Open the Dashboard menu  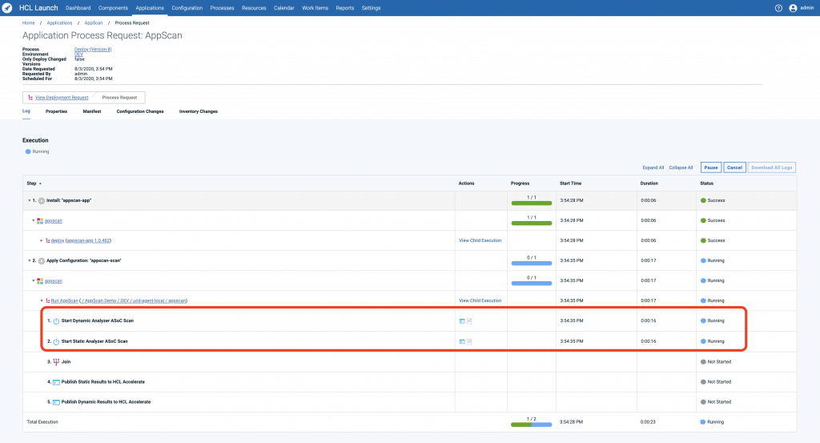point(78,8)
